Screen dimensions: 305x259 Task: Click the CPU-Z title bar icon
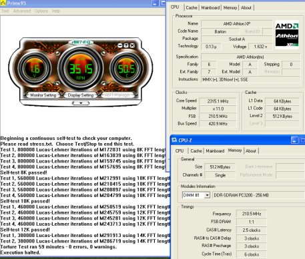174,140
